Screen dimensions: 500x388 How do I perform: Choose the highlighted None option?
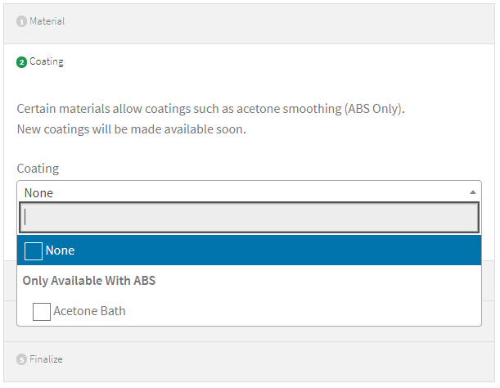click(x=249, y=250)
